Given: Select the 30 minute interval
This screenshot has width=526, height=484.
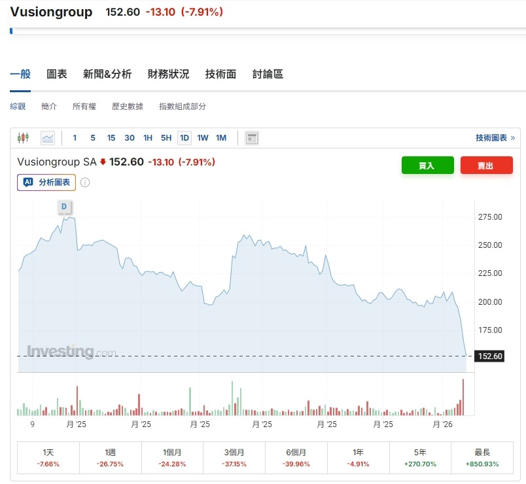Looking at the screenshot, I should 130,138.
